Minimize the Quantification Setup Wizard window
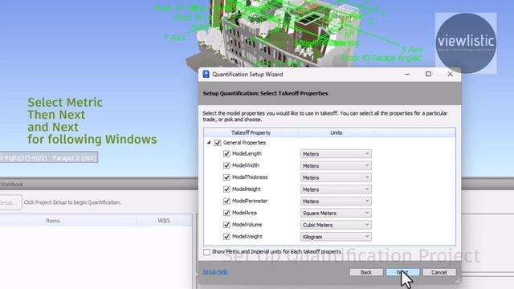Screen dimensions: 514x289 click(407, 74)
